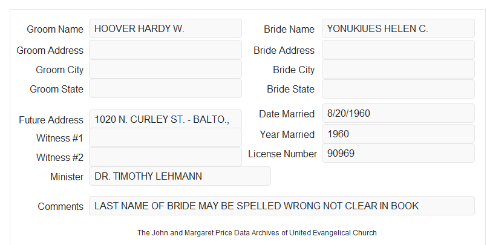
Task: Click the Groom Name field
Action: [x=165, y=28]
